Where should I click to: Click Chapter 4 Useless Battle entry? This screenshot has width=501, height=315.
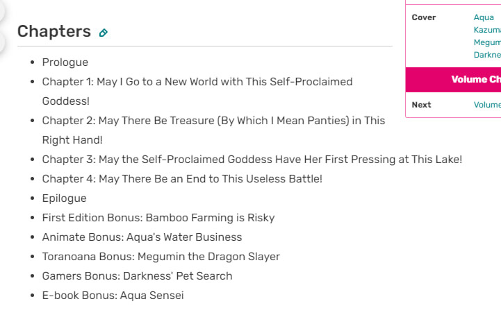tap(182, 179)
